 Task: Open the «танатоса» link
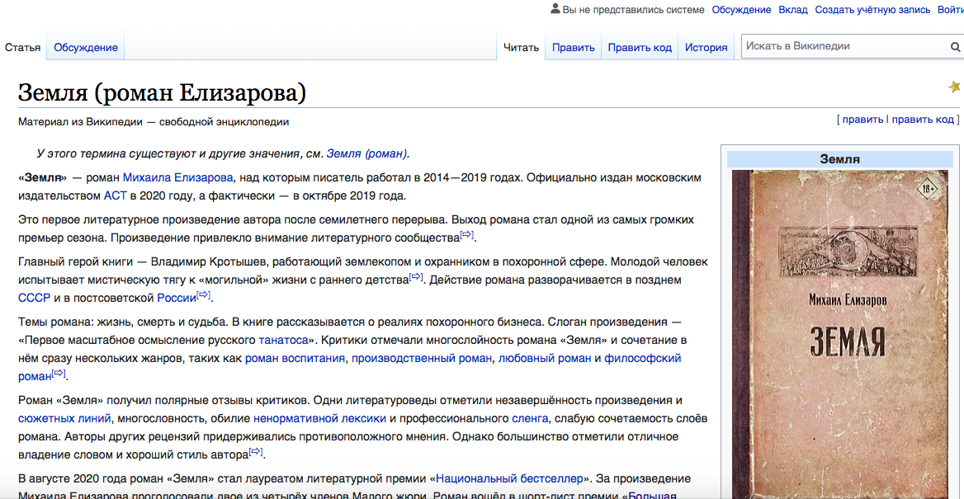283,340
